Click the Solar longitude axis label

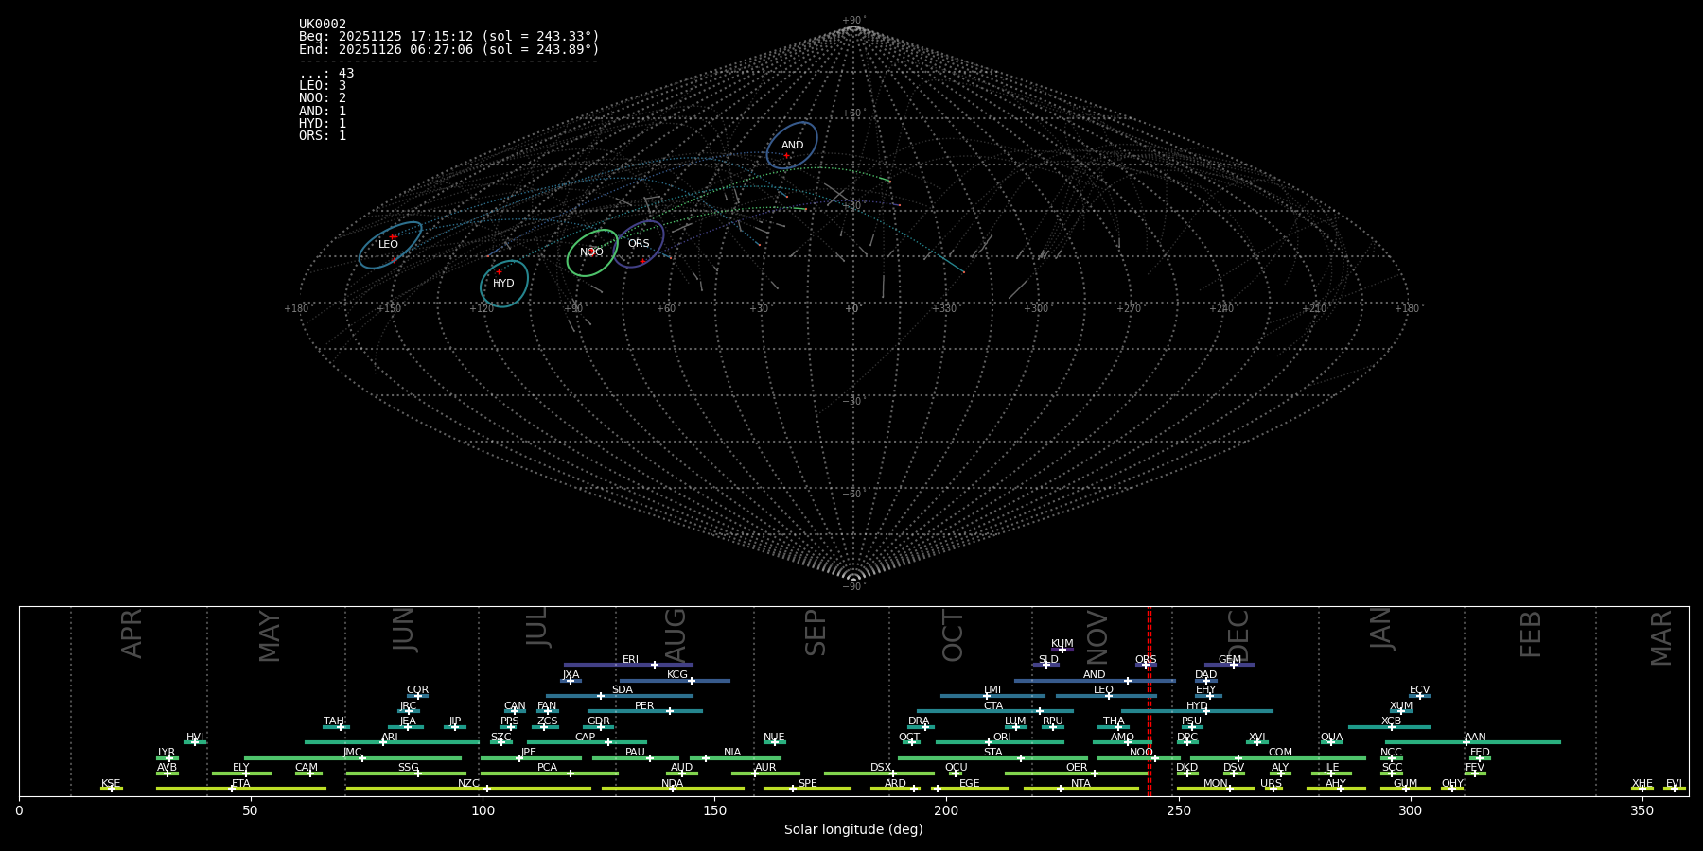click(x=852, y=830)
